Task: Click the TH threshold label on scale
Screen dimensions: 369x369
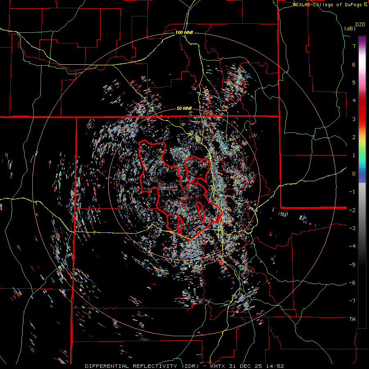Action: coord(352,319)
